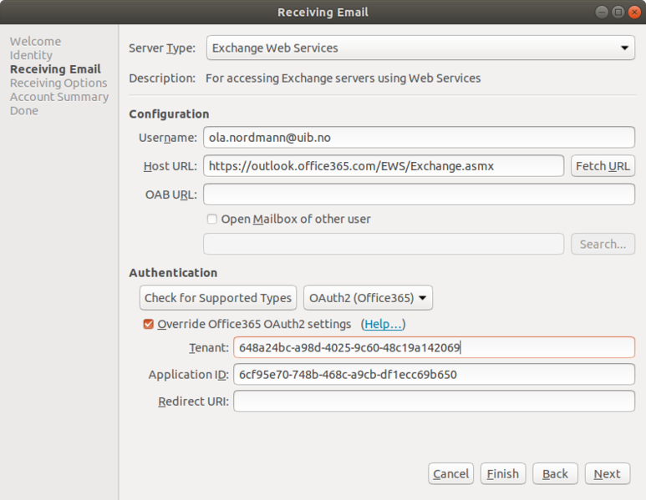Minimize the Receiving Email window

coord(602,13)
